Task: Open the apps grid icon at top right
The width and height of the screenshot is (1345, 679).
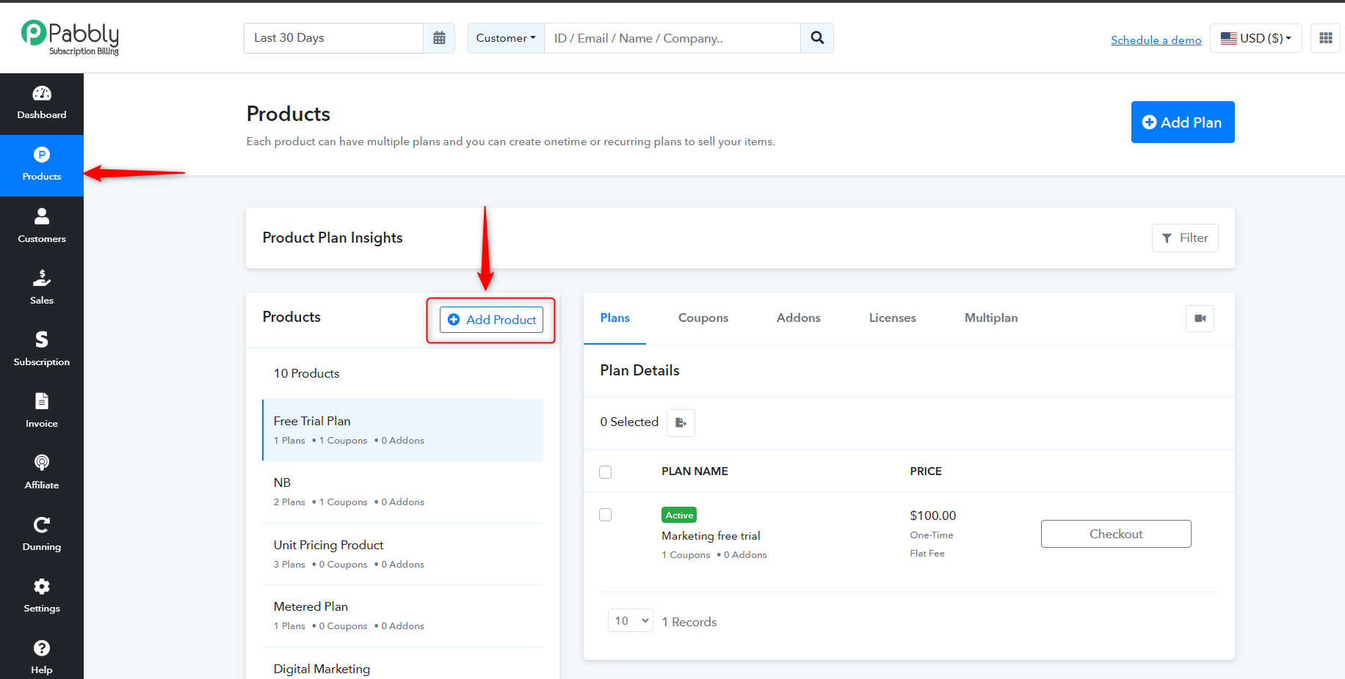Action: (x=1325, y=38)
